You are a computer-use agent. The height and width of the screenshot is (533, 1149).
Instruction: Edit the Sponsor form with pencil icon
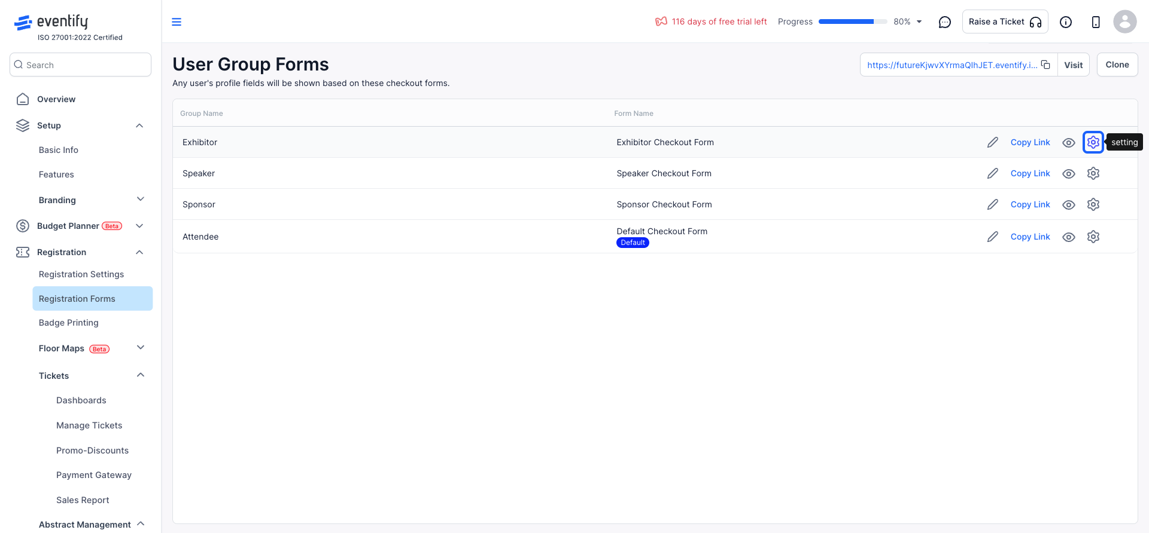993,204
